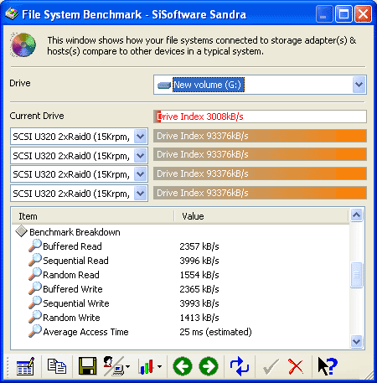Image resolution: width=377 pixels, height=383 pixels.
Task: Open second SCSI U320 reference drive dropdown
Action: click(x=141, y=156)
